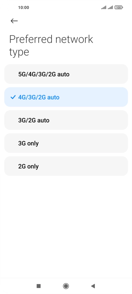Choose the selected 4G/3G/2G auto option

point(66,97)
